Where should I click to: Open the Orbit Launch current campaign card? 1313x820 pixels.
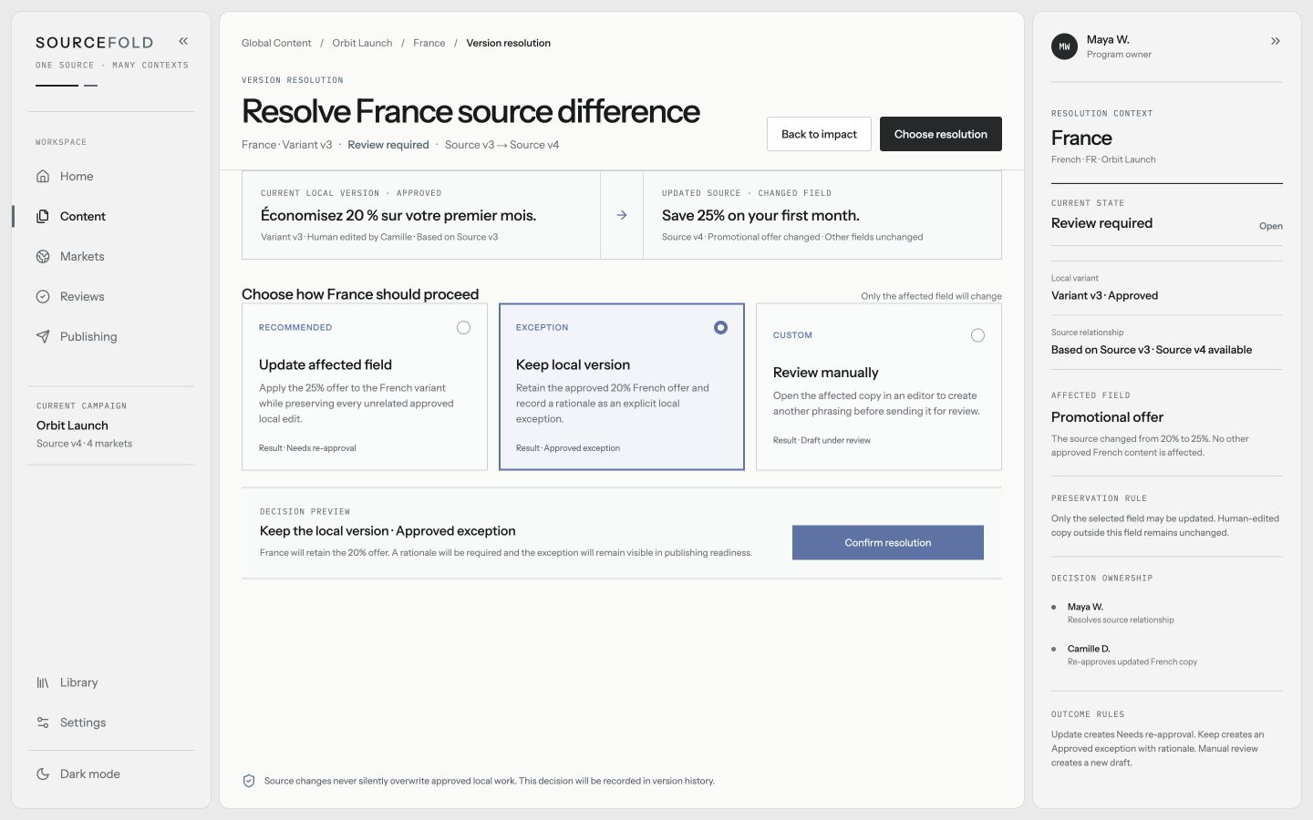click(111, 425)
